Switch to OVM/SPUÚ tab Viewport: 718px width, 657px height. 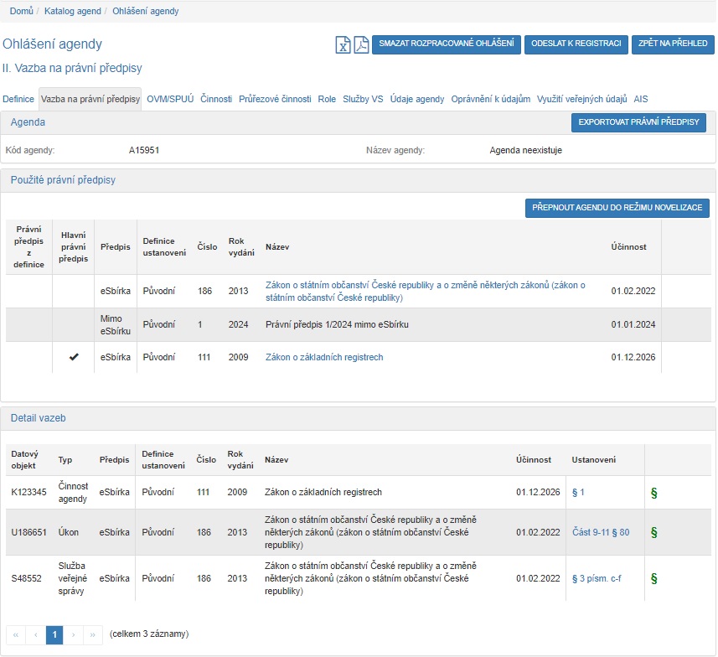tap(170, 99)
